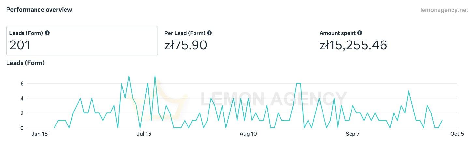Viewport: 474px width, 142px height.
Task: Click the 2 value label on the y-axis
Action: pyautogui.click(x=22, y=113)
